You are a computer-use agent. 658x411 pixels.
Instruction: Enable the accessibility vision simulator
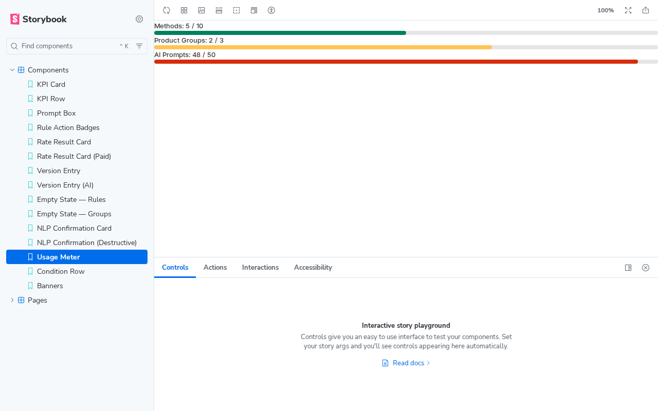click(x=271, y=10)
